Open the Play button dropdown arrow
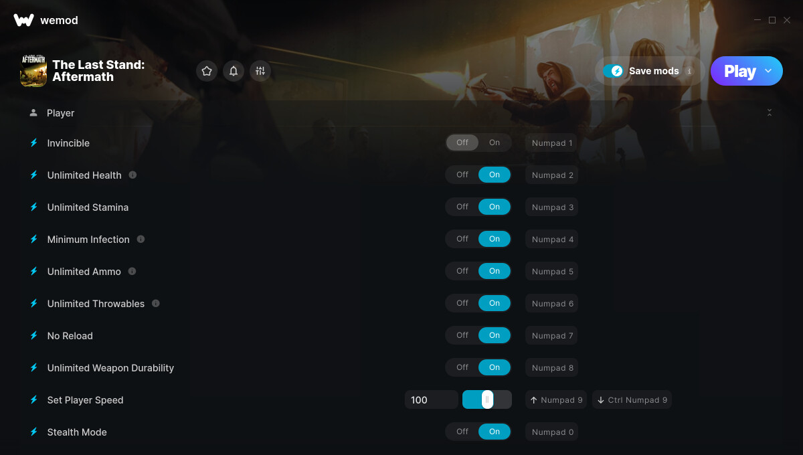Screen dimensions: 803x455 [x=768, y=71]
